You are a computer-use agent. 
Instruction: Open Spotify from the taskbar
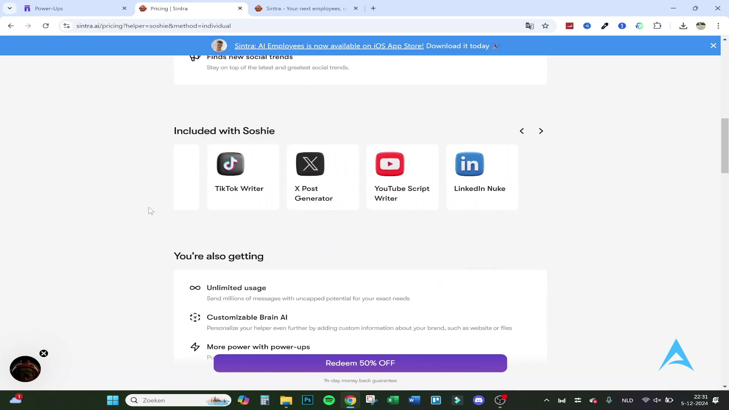click(329, 400)
